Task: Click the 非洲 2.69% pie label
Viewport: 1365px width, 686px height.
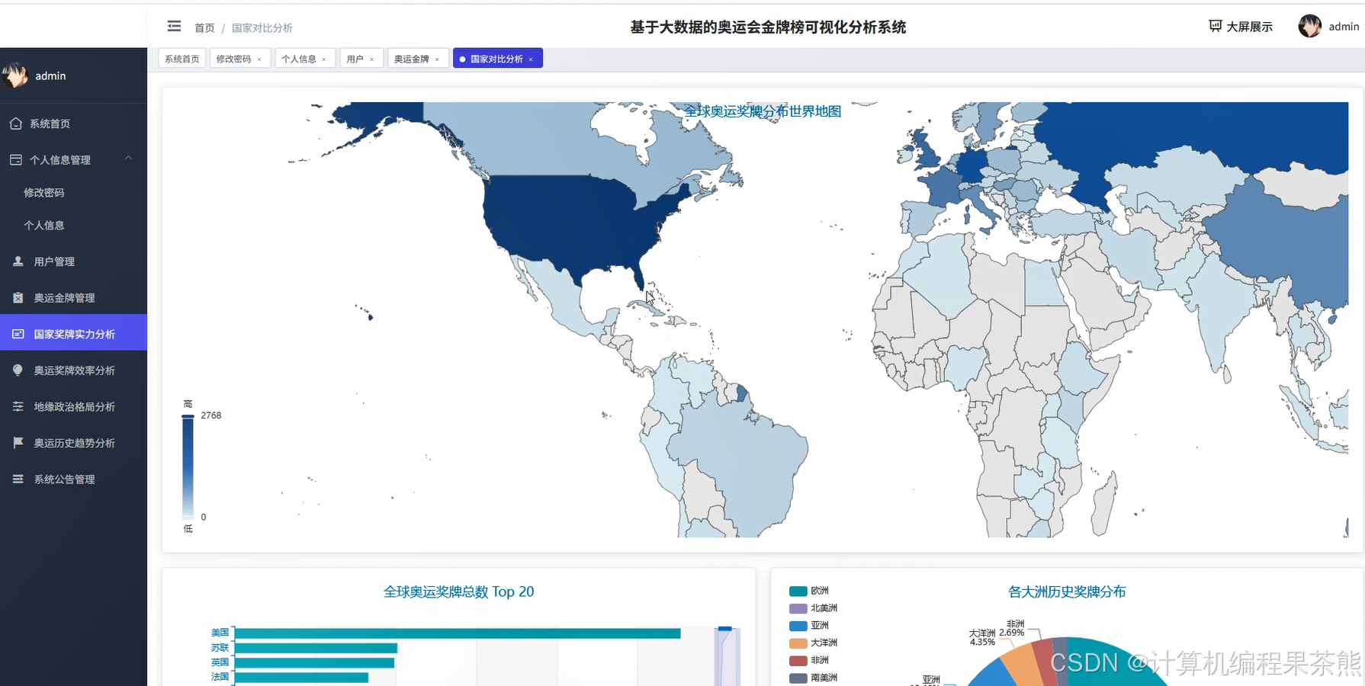Action: click(1012, 628)
